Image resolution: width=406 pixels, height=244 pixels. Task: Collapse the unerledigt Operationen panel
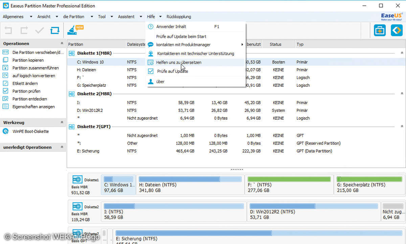(x=62, y=147)
